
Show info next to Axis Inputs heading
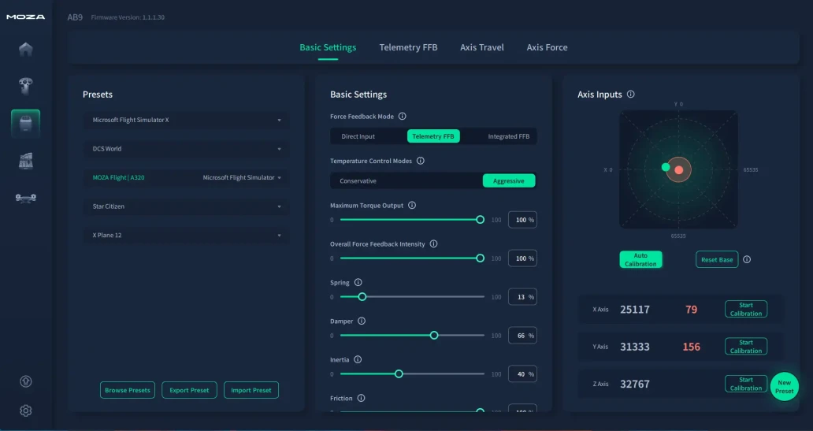click(630, 95)
